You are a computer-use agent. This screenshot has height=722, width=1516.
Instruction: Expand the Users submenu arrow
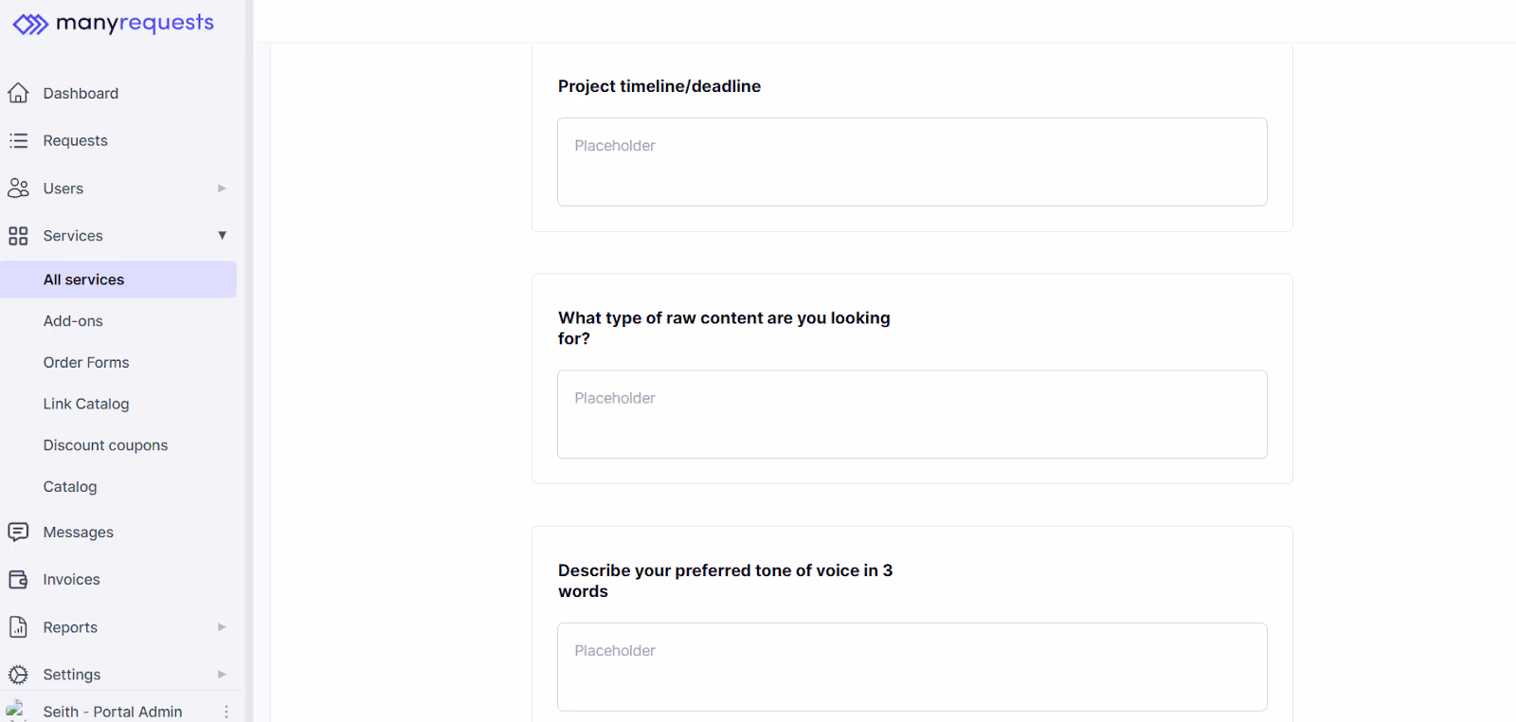(x=222, y=188)
